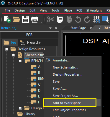This screenshot has height=117, width=110.
Task: Click the Undo arrow icon
Action: coord(78,19)
